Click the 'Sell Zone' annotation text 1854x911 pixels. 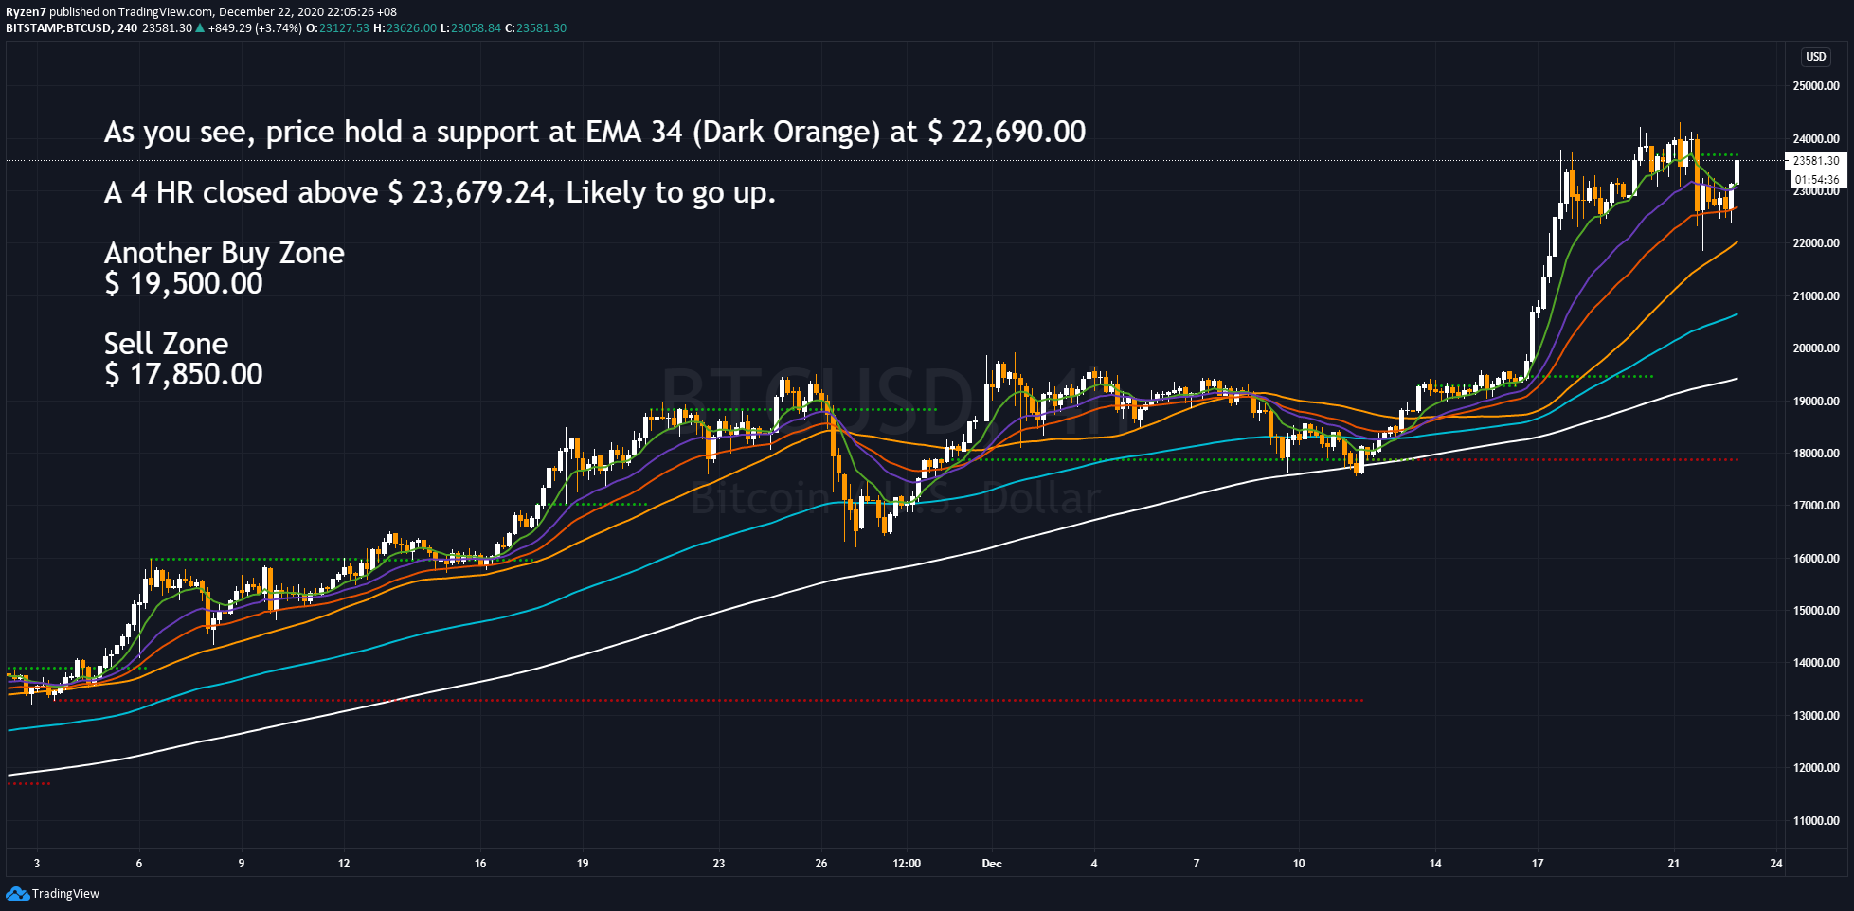tap(167, 344)
